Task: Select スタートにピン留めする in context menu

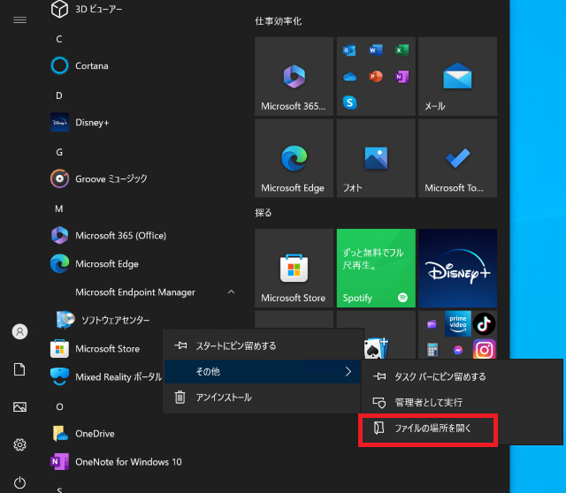Action: click(x=263, y=345)
